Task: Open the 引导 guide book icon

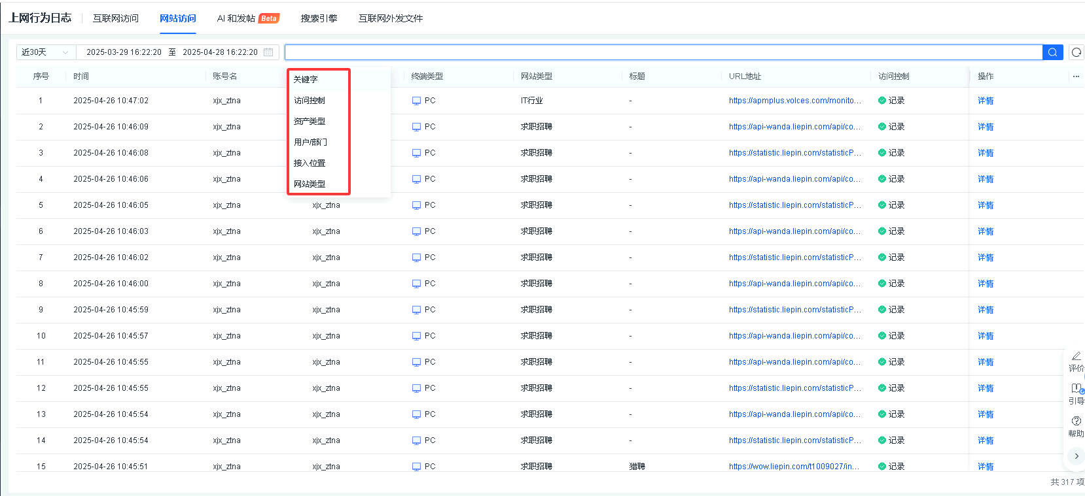Action: click(1076, 388)
